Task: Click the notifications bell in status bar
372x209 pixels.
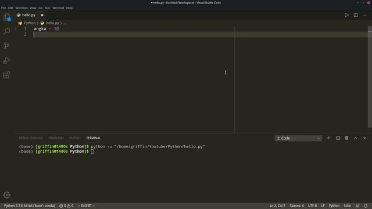Action: pos(366,206)
